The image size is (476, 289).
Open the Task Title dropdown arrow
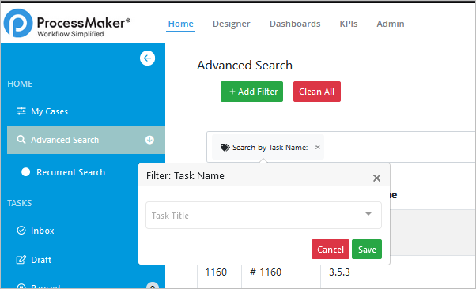coord(368,214)
